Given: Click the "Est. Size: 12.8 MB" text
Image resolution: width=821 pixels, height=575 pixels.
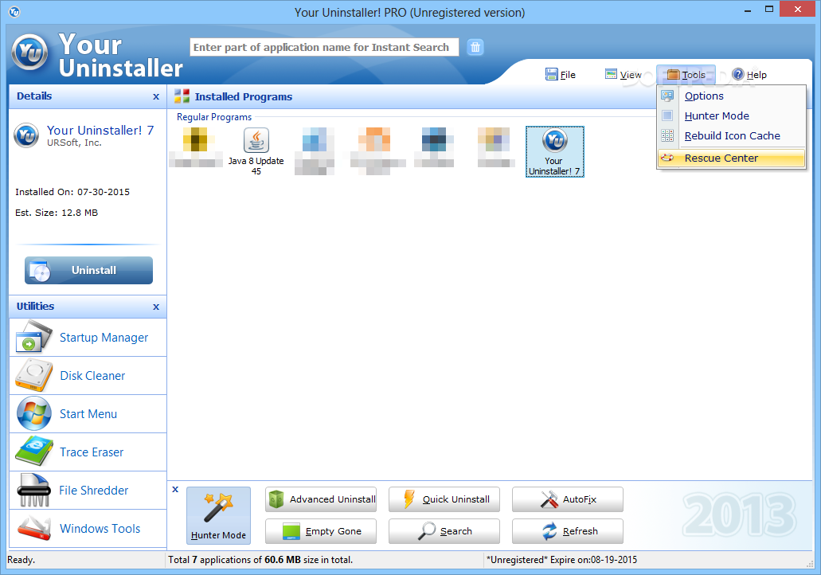Looking at the screenshot, I should (57, 213).
